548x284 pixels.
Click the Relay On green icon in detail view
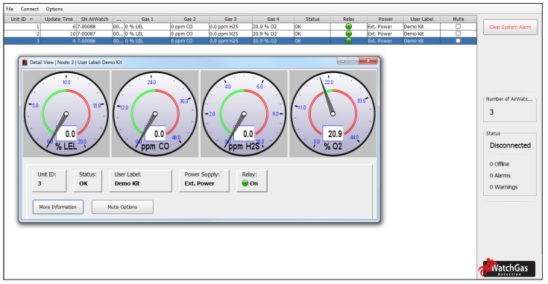[x=245, y=183]
